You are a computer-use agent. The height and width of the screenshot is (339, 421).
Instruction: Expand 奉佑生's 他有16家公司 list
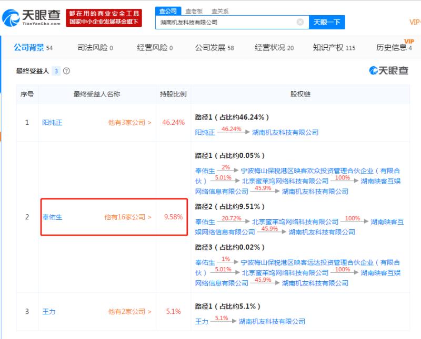click(x=128, y=217)
